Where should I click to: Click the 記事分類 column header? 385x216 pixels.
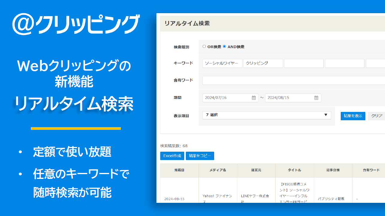pyautogui.click(x=333, y=170)
